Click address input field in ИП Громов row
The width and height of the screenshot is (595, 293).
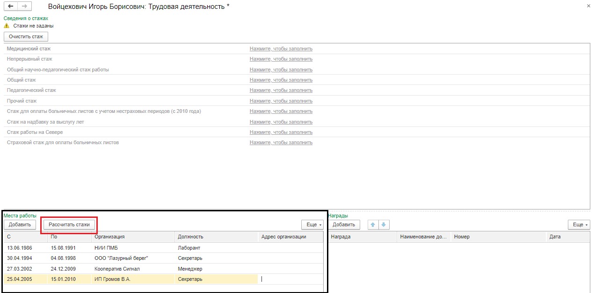(290, 279)
